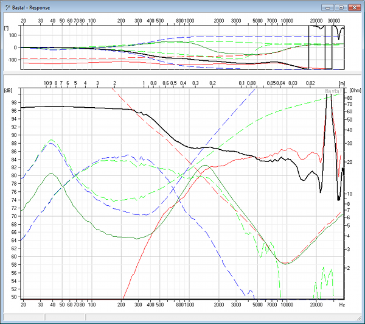The width and height of the screenshot is (365, 324).
Task: Click the 20000 label on phase graph axis
Action: pos(316,21)
